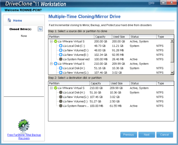Screen dimensions: 178x145
Task: Click the Next button
Action: [x=147, y=135]
